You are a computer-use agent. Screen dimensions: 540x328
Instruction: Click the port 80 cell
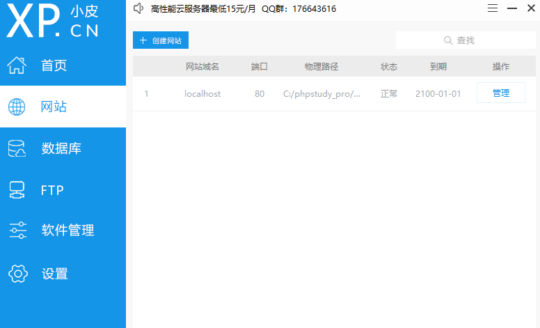pyautogui.click(x=260, y=94)
